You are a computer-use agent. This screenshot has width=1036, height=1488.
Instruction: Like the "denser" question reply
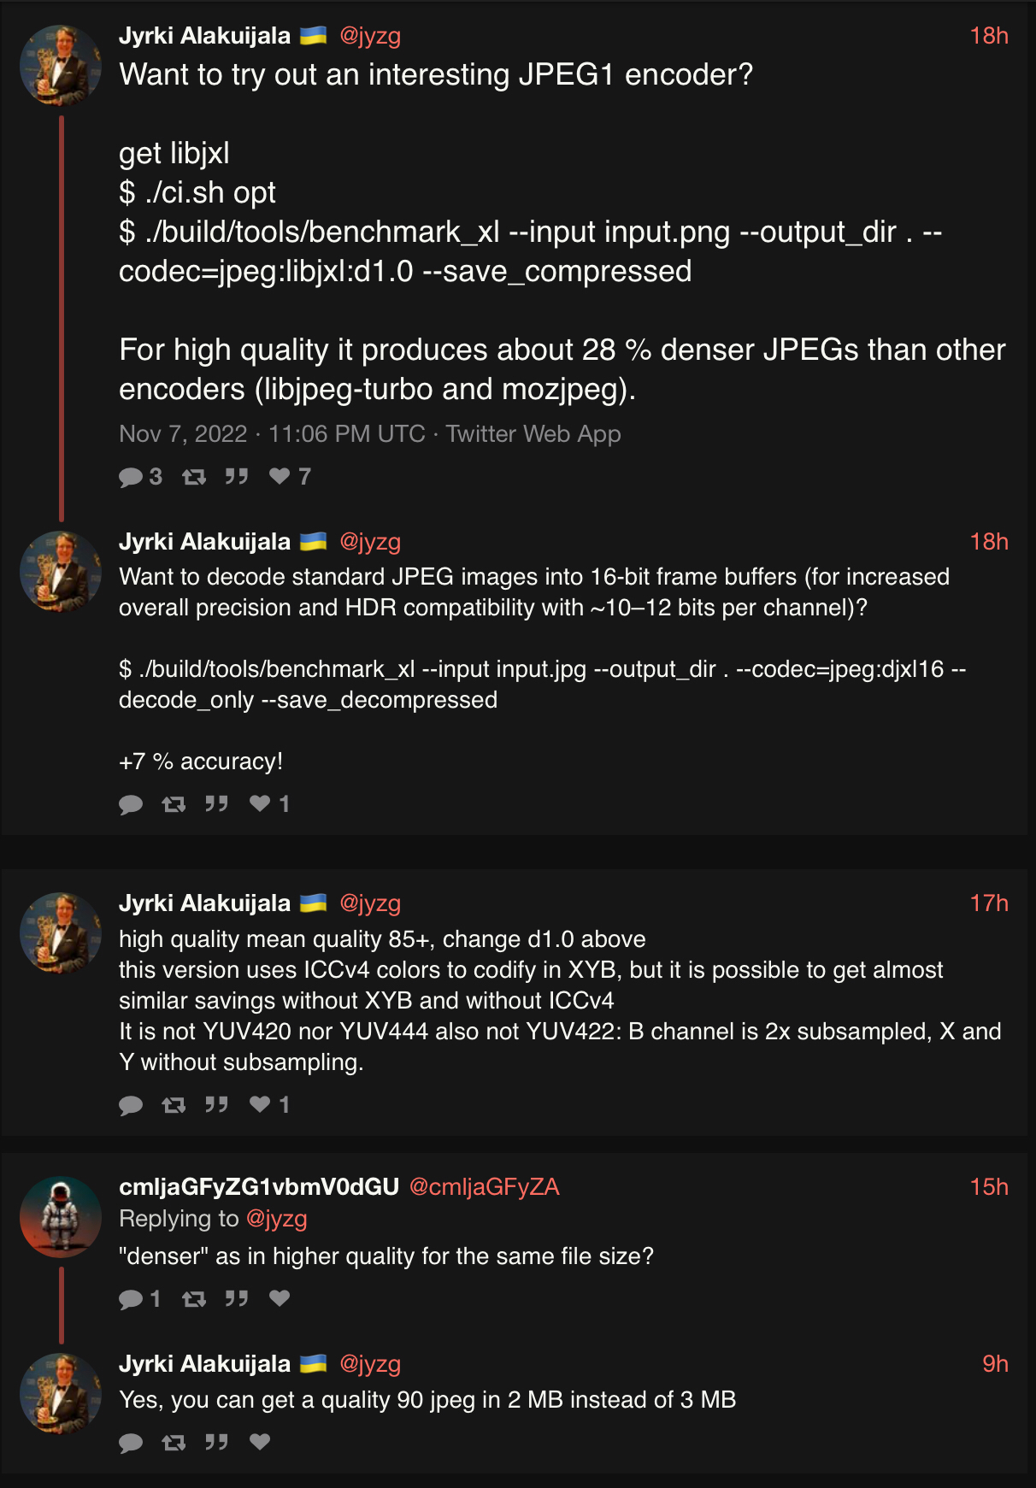point(280,1298)
